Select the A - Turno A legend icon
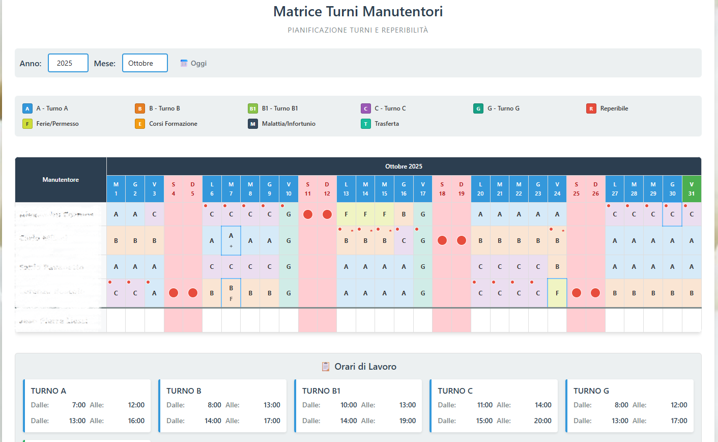The image size is (718, 442). 27,108
